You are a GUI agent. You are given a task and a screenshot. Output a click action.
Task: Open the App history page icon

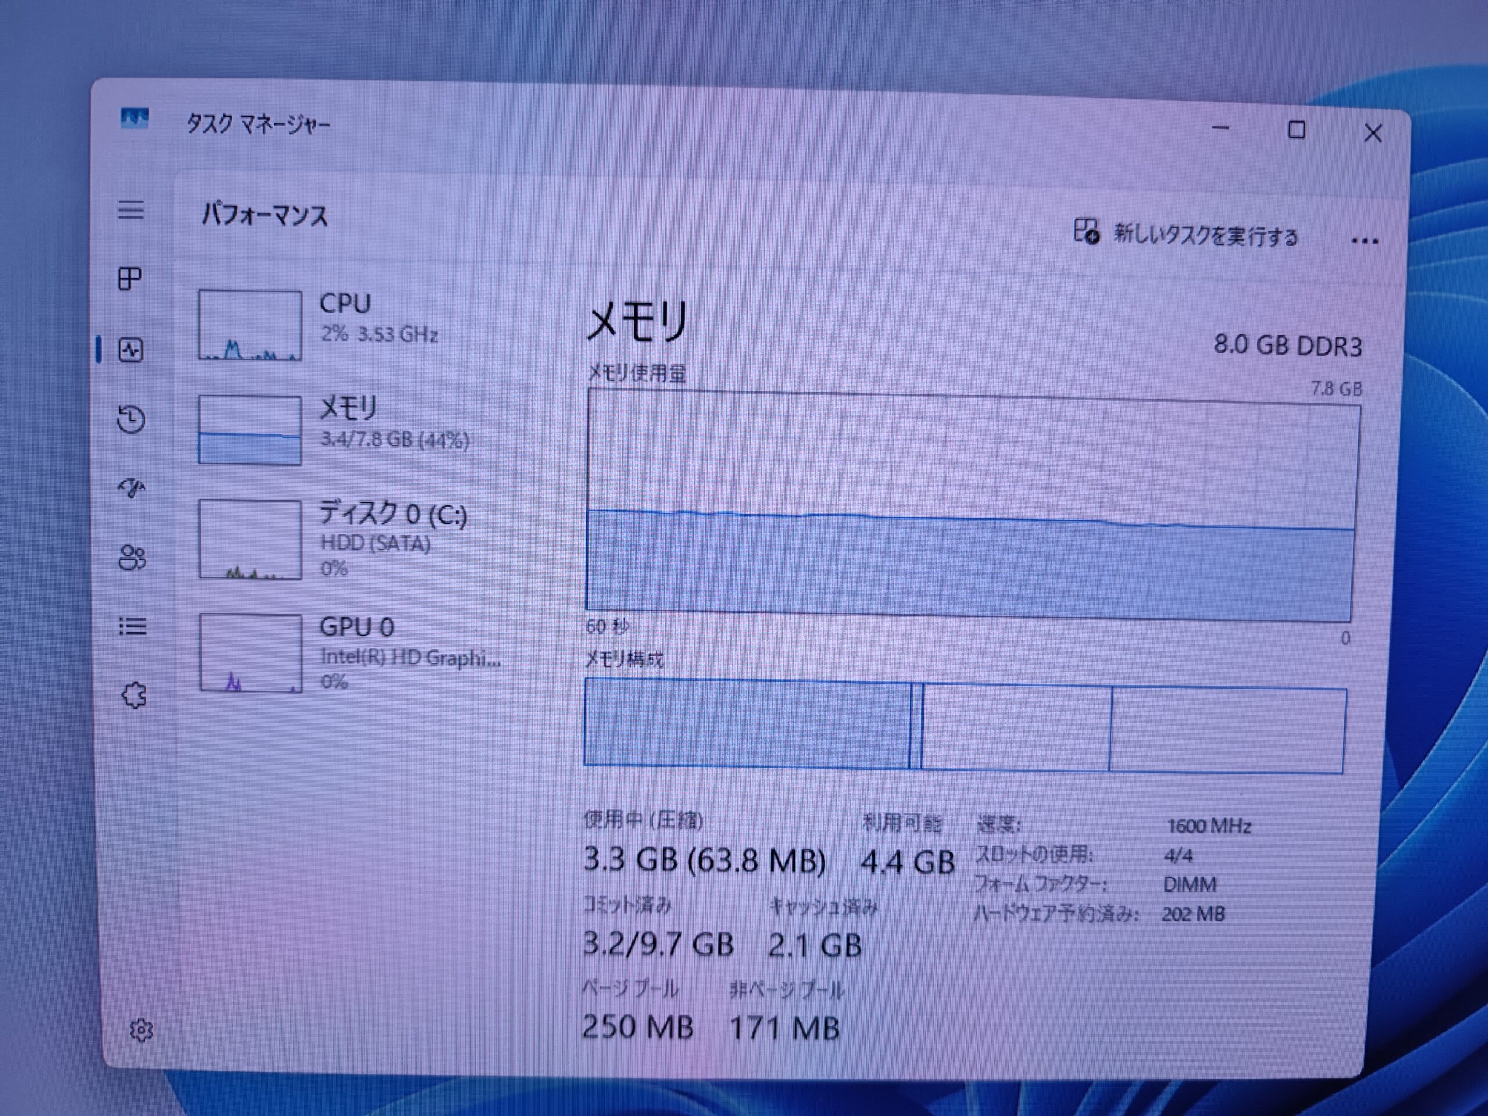coord(131,419)
